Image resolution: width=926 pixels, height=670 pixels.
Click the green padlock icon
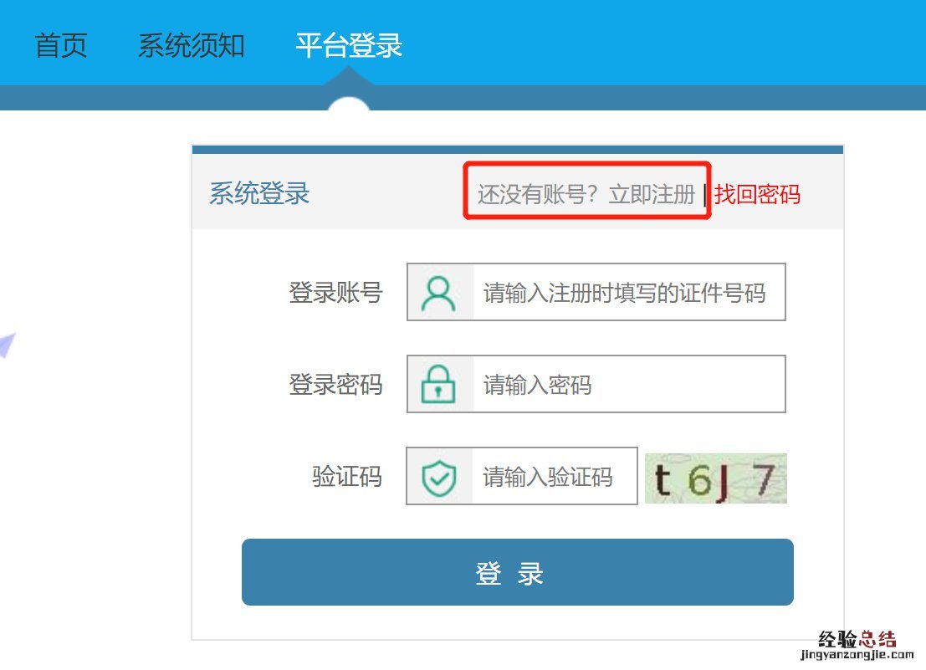pos(437,384)
